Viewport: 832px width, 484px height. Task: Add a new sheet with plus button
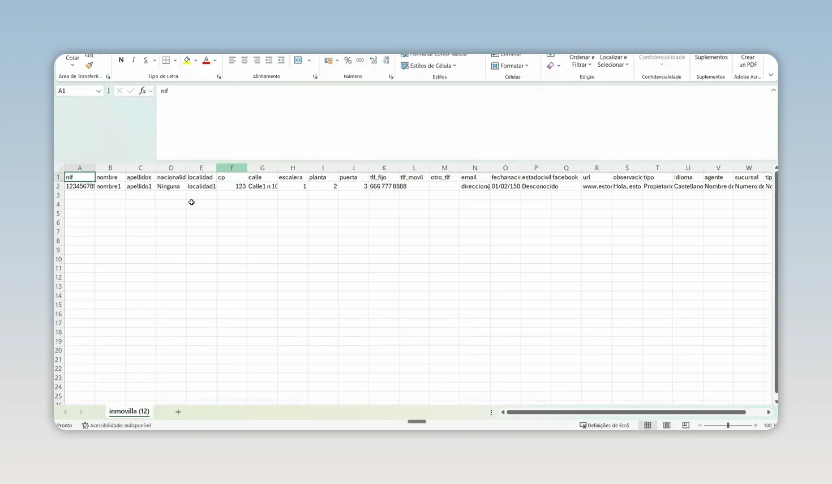point(178,412)
